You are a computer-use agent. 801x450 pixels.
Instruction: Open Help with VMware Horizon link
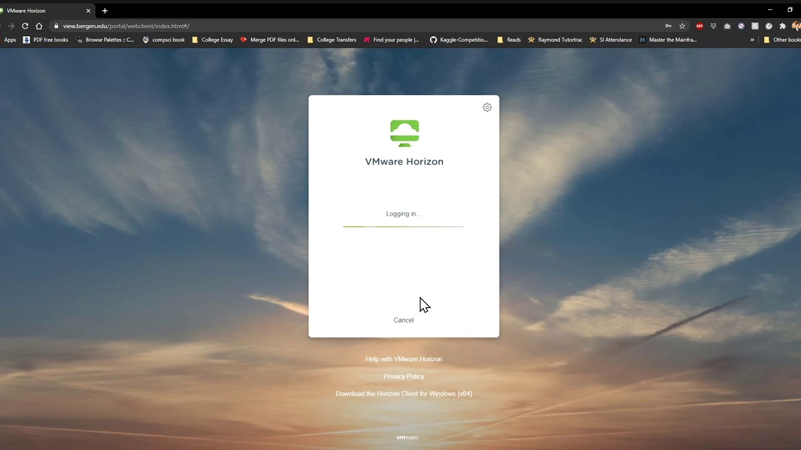pyautogui.click(x=404, y=359)
